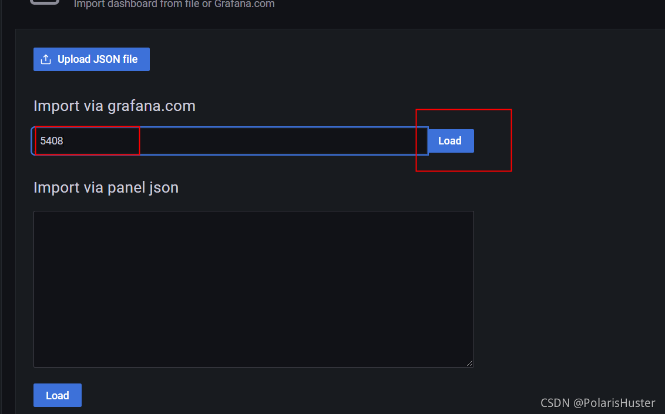Screen dimensions: 665x414
Task: Click the Import via grafana.com heading
Action: (x=114, y=106)
